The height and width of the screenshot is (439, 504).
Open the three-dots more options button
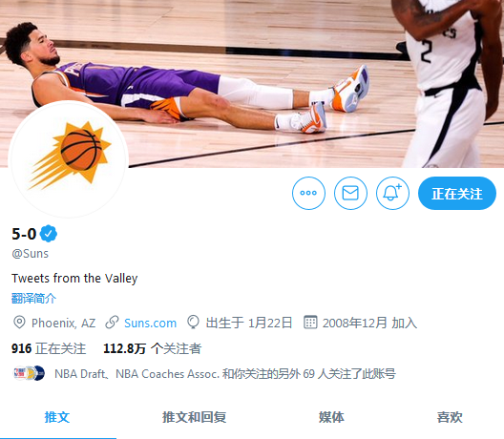[x=308, y=193]
